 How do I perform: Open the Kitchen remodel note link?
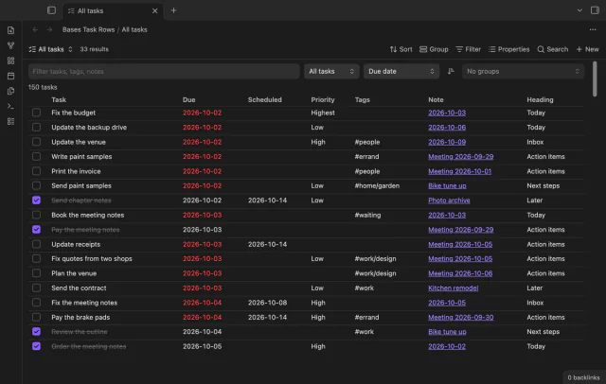coord(453,288)
